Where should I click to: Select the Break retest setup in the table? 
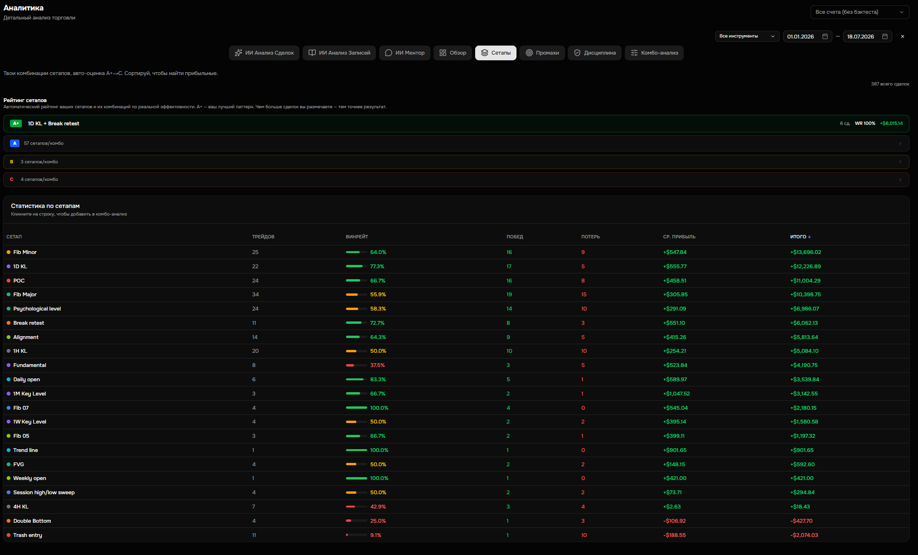(x=456, y=323)
